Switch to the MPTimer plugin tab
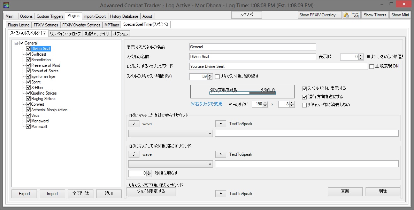414x210 pixels. [x=112, y=25]
